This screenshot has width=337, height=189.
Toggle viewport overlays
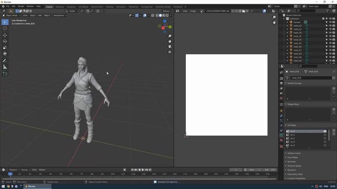click(x=145, y=15)
